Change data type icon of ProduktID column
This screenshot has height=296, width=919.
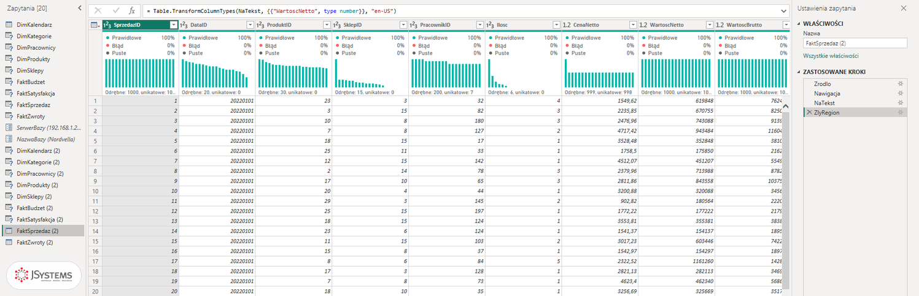coord(261,25)
